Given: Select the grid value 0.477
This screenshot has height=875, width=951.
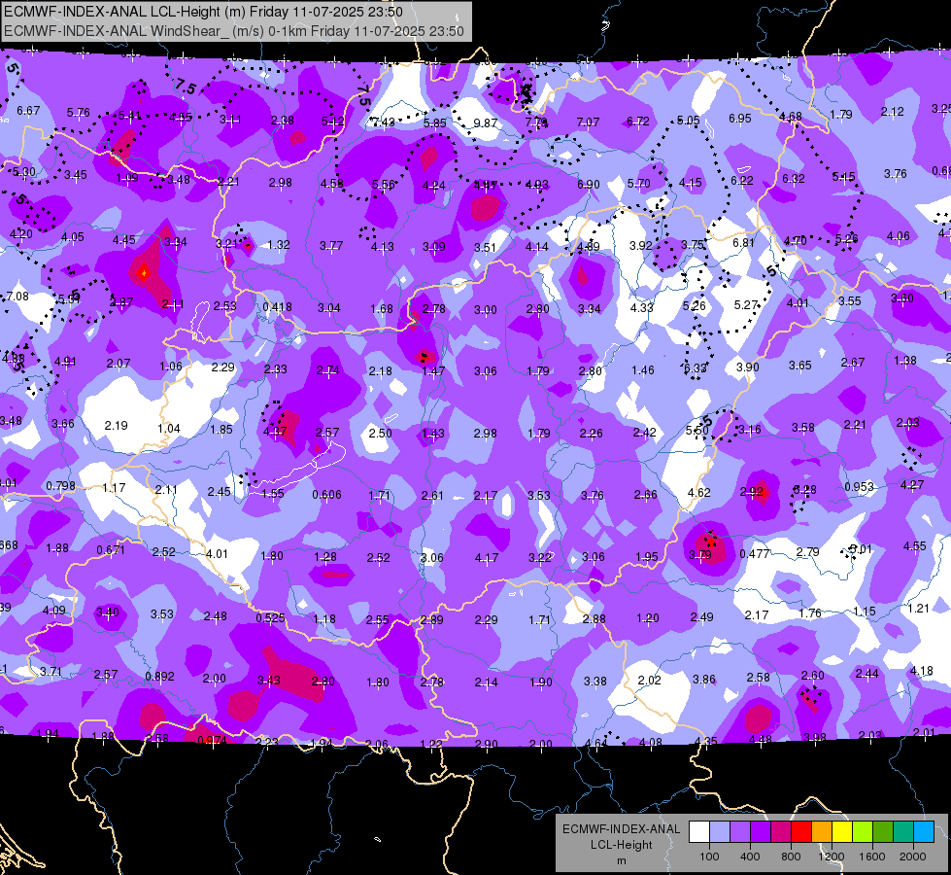Looking at the screenshot, I should tap(755, 554).
